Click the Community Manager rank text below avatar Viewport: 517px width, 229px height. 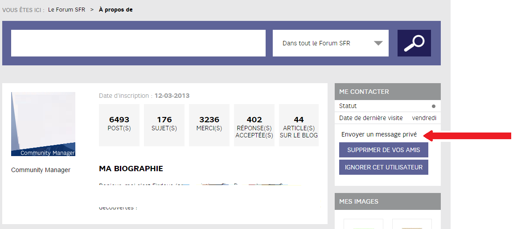click(41, 170)
